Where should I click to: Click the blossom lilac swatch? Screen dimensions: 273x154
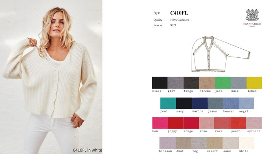pyautogui.click(x=167, y=143)
